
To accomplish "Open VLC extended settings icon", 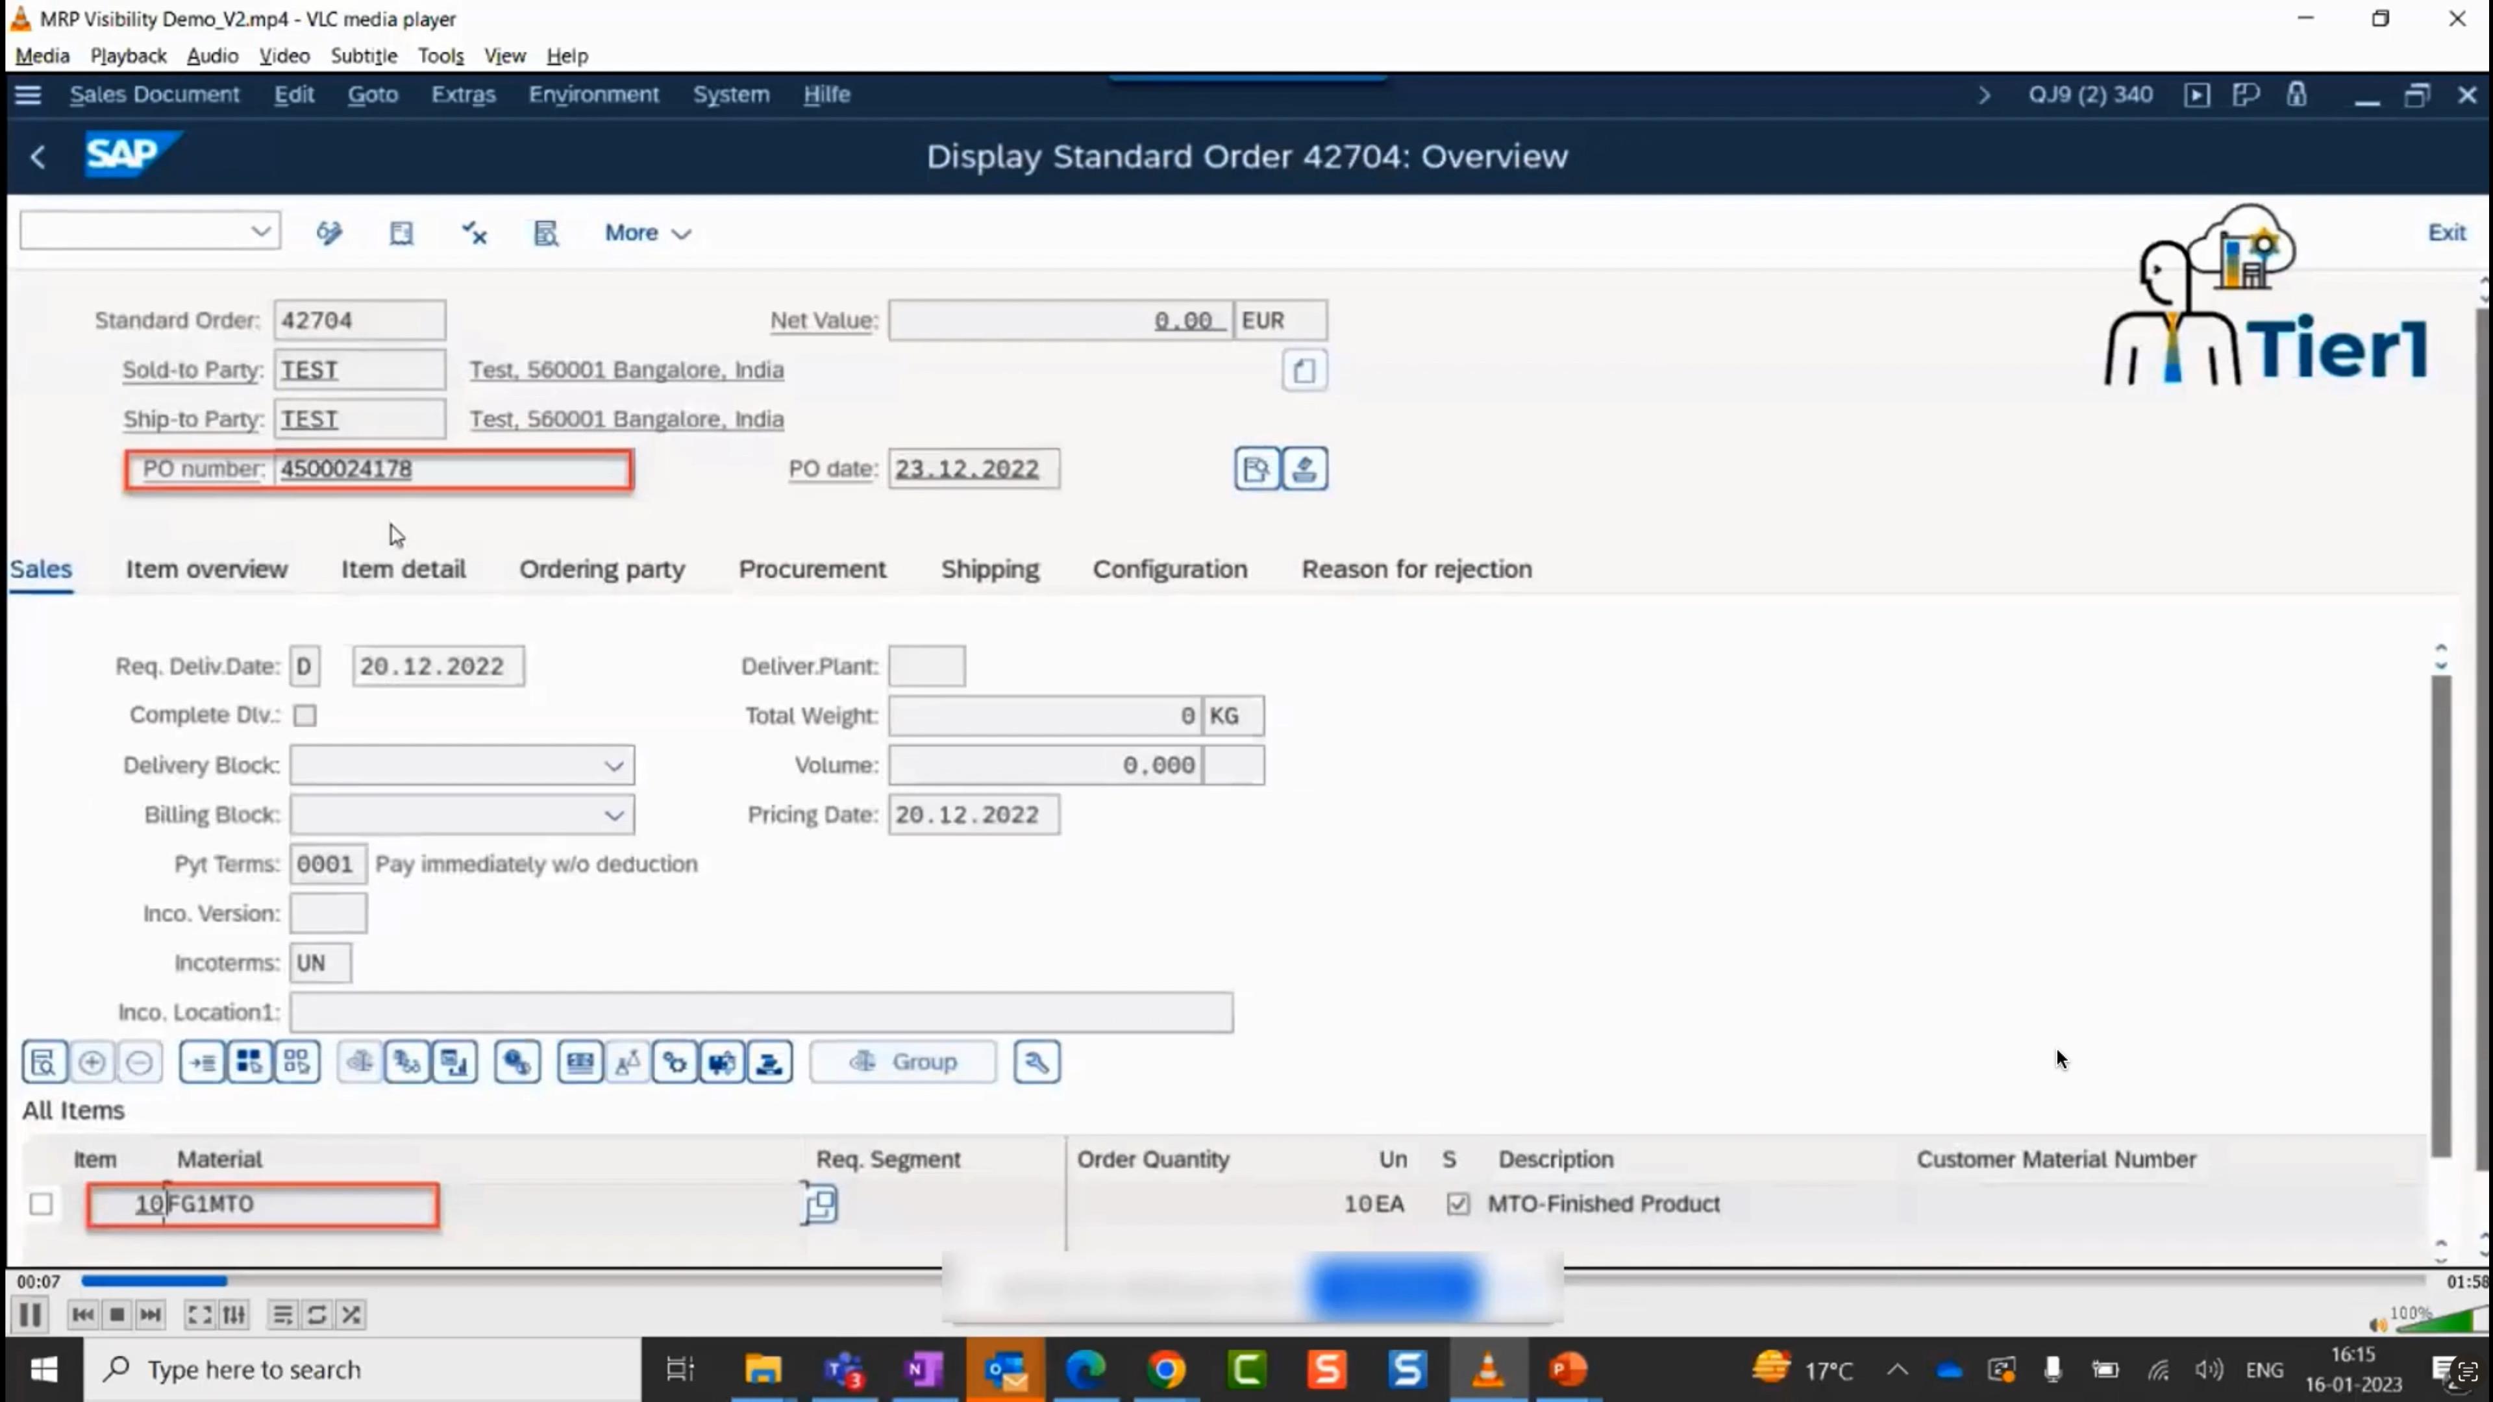I will point(233,1315).
